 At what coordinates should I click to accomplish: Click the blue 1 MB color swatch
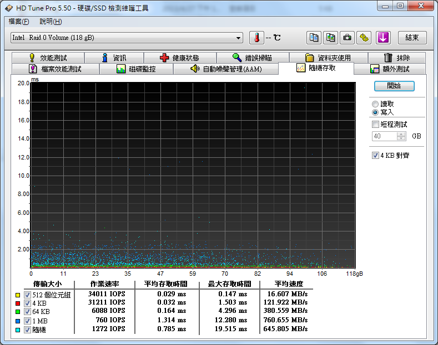point(18,321)
